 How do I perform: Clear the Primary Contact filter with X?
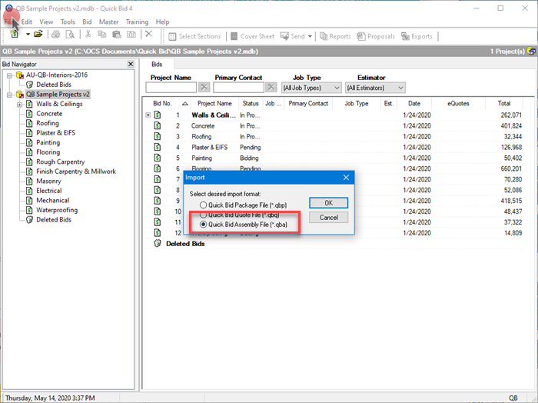coord(271,88)
